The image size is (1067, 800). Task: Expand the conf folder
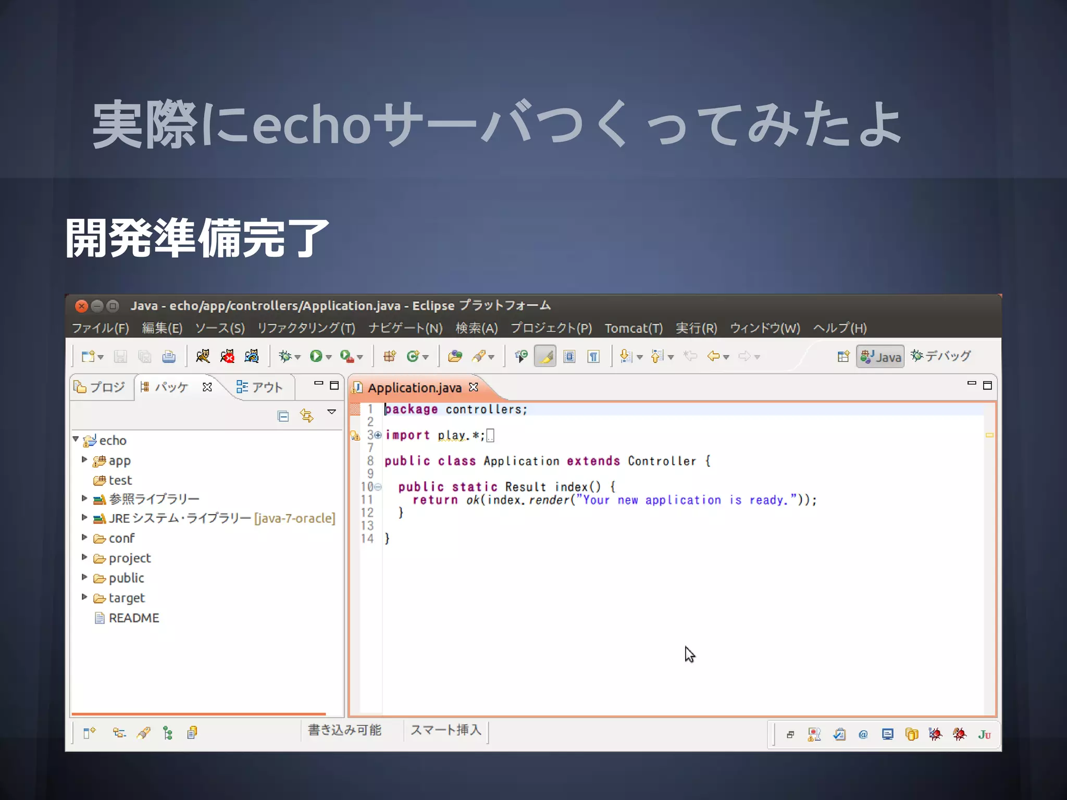point(84,537)
